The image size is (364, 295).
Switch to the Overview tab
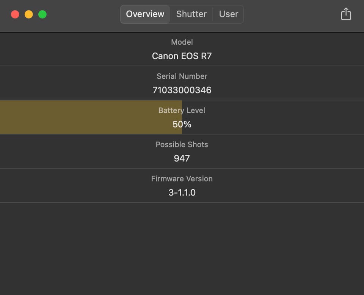tap(145, 14)
